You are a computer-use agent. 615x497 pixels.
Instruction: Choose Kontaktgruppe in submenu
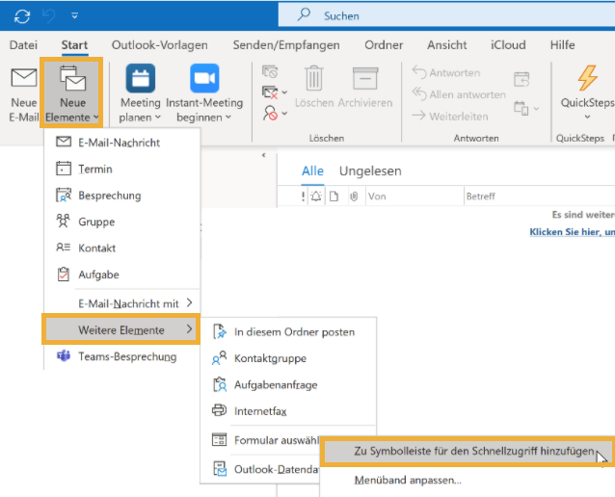[x=288, y=358]
